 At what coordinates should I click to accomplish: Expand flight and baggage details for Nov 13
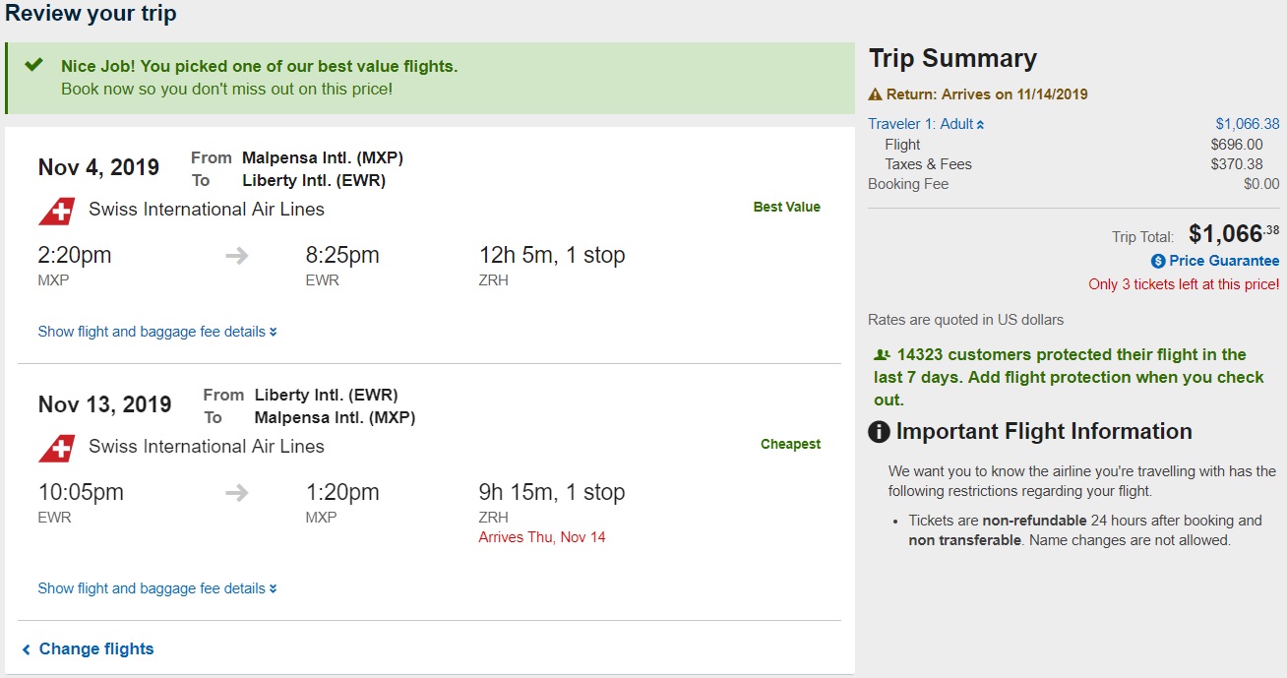point(157,588)
